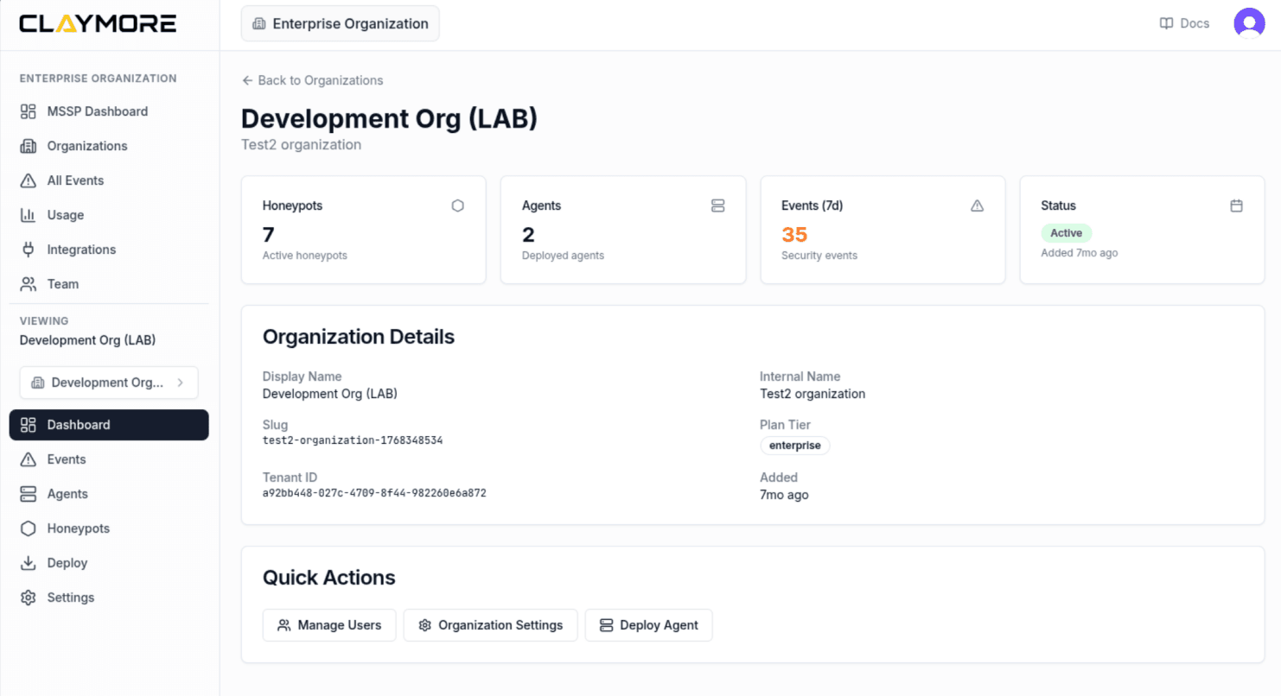Viewport: 1281px width, 696px height.
Task: Click the Claymore logo
Action: 98,23
